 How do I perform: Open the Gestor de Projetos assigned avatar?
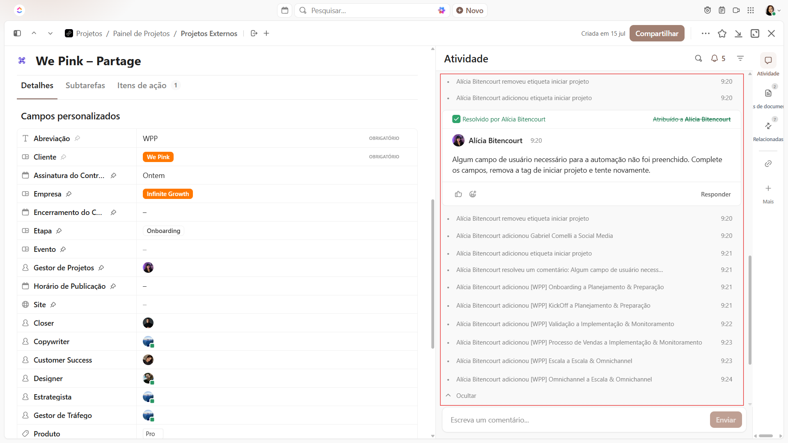pos(148,267)
